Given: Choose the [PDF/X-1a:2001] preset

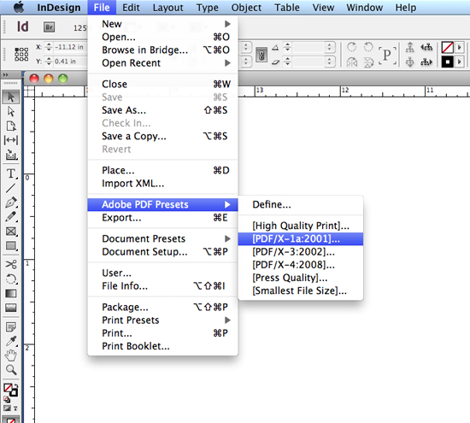Looking at the screenshot, I should 301,238.
